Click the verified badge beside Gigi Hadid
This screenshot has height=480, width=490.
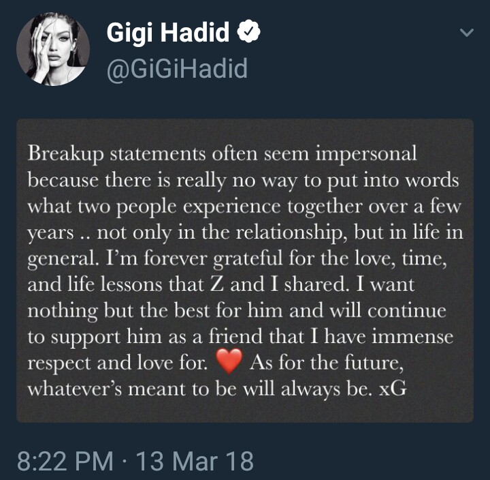[x=248, y=33]
